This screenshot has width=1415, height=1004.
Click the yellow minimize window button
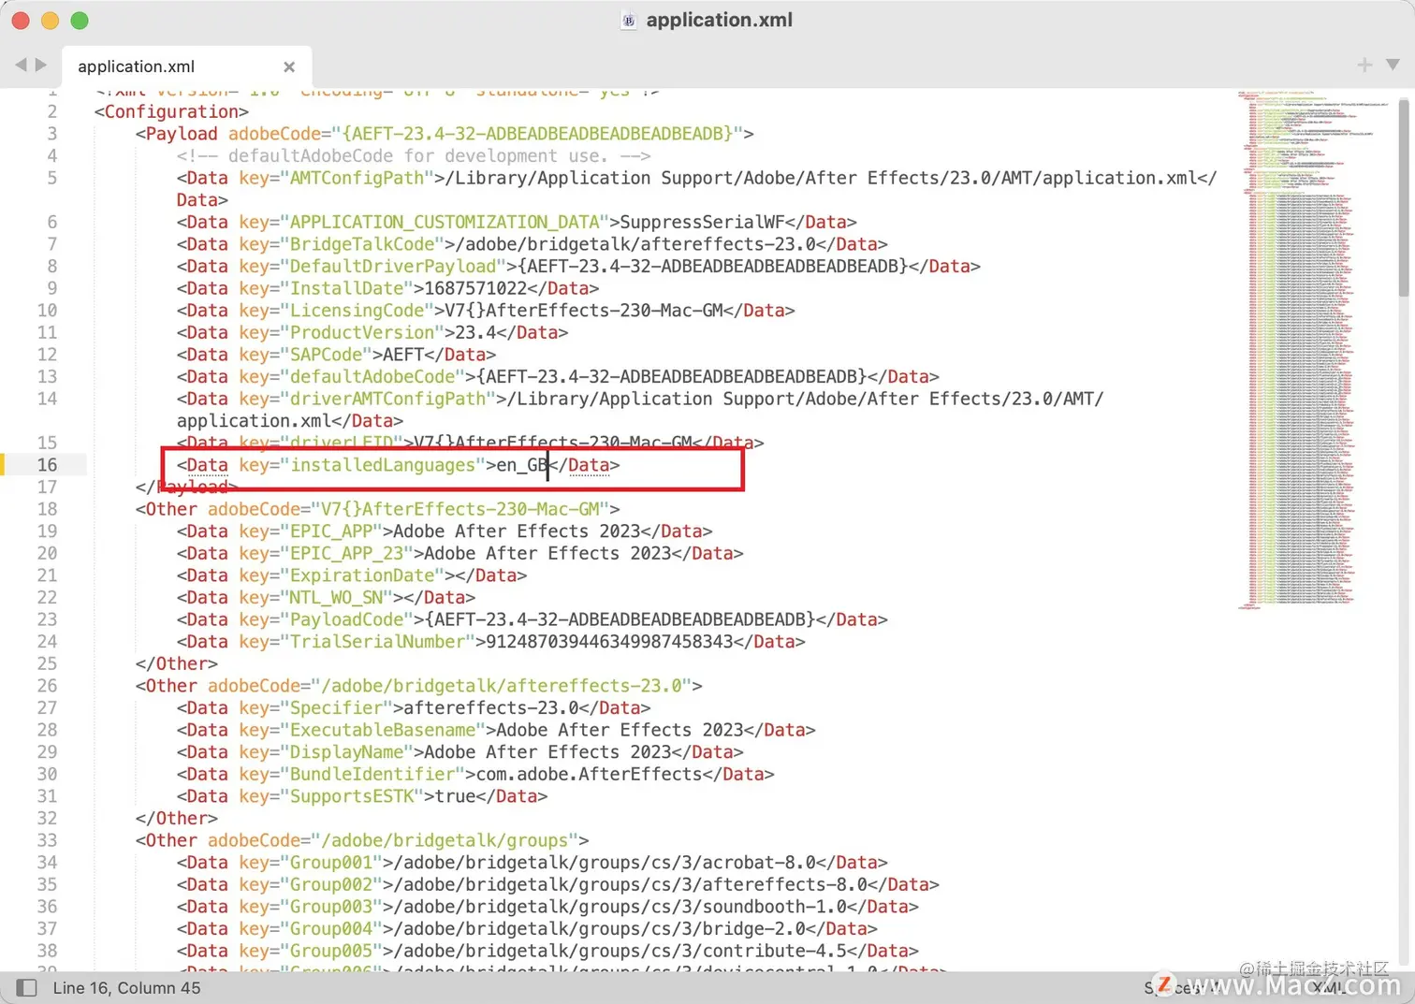51,21
